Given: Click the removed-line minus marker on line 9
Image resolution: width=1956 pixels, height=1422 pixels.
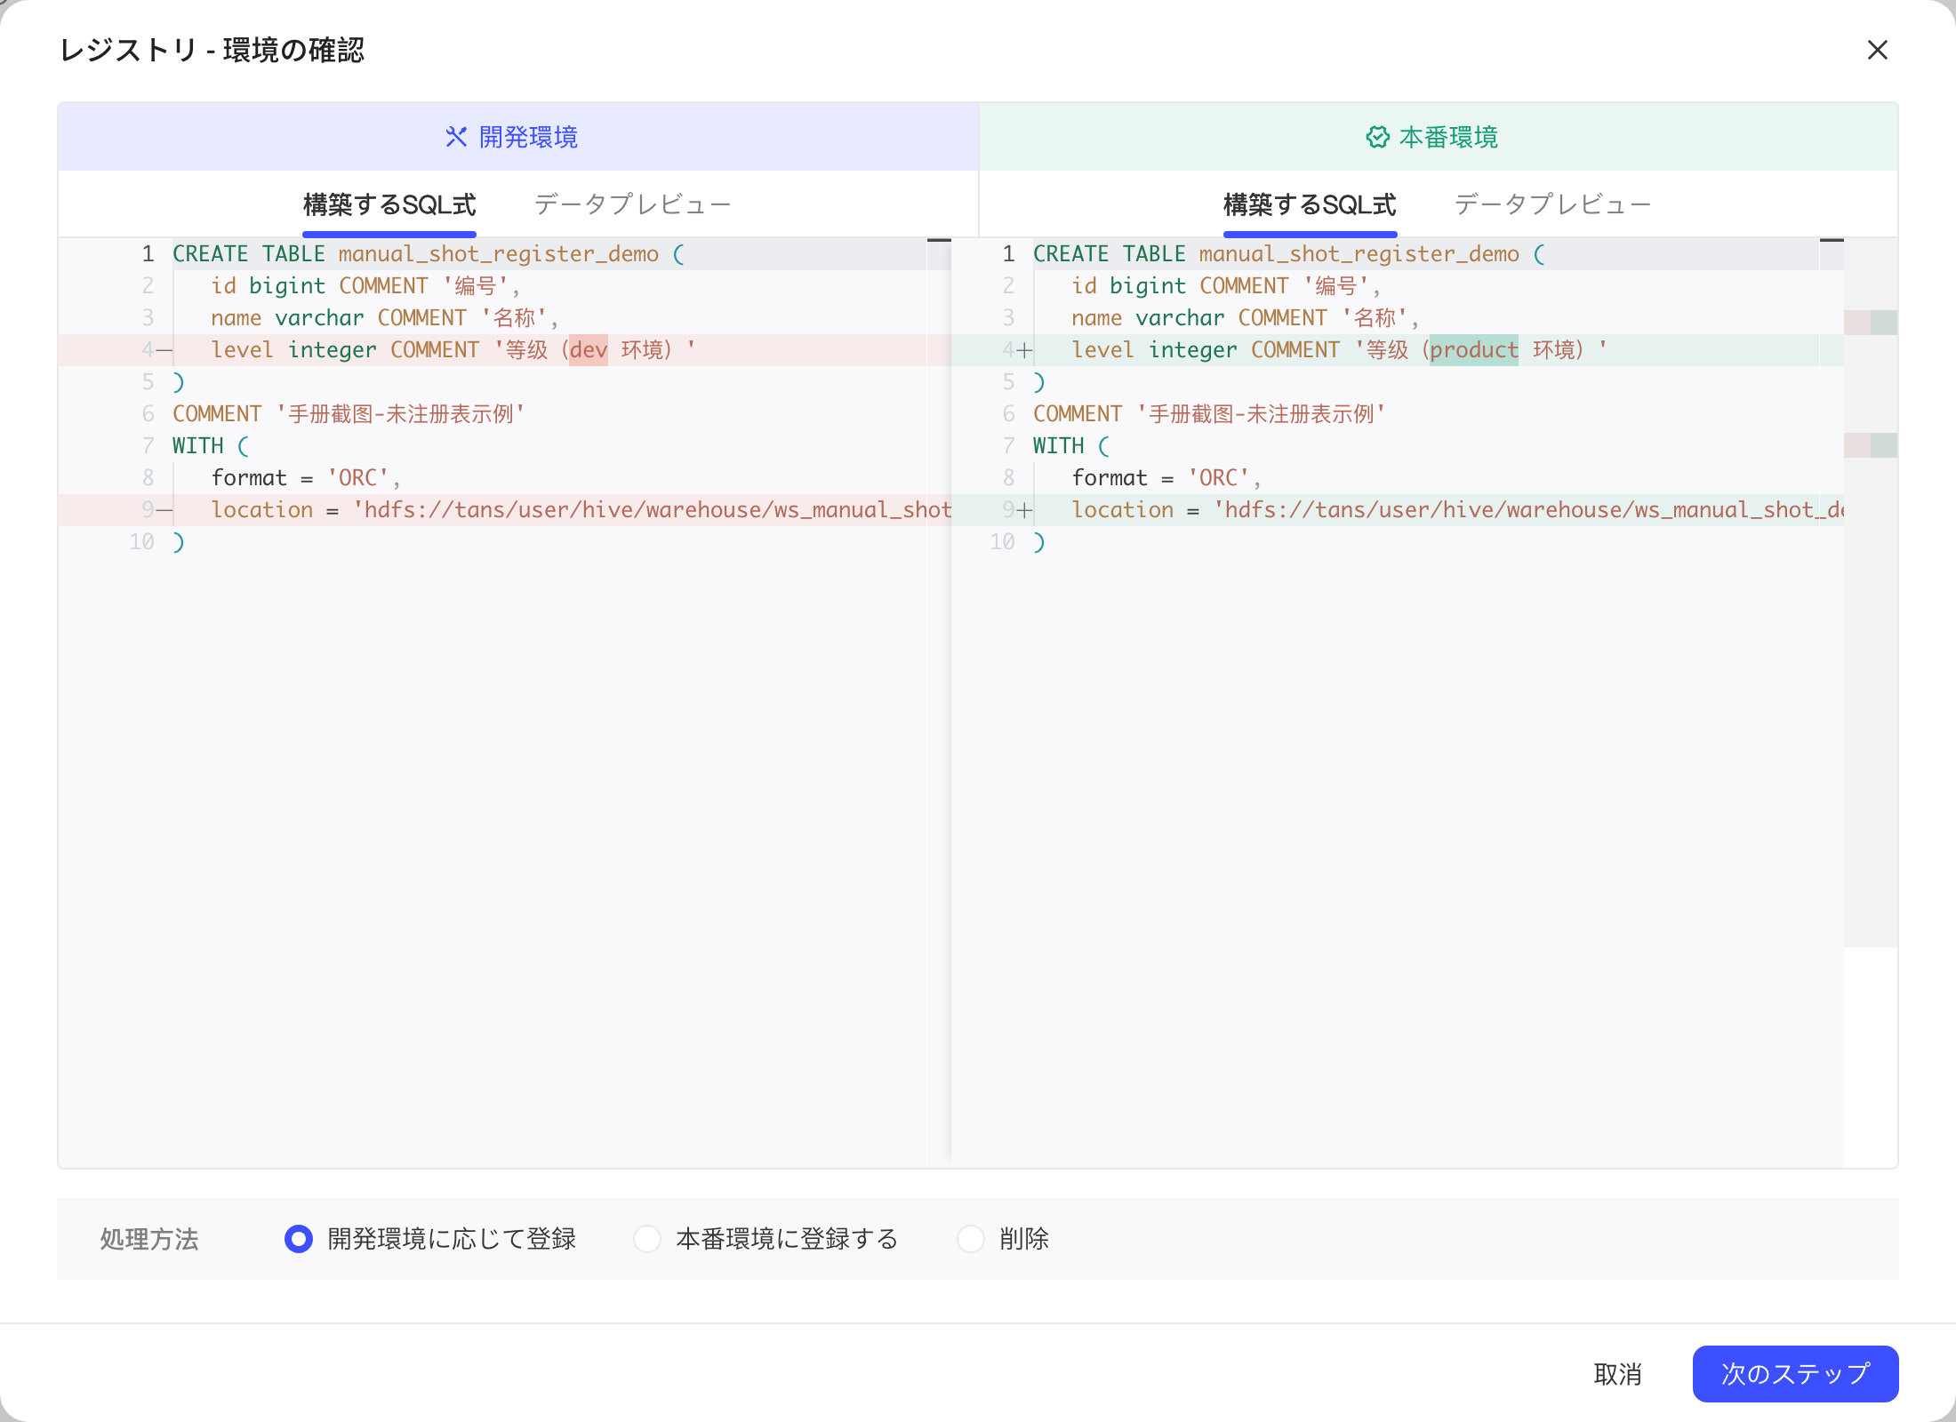Looking at the screenshot, I should (165, 510).
